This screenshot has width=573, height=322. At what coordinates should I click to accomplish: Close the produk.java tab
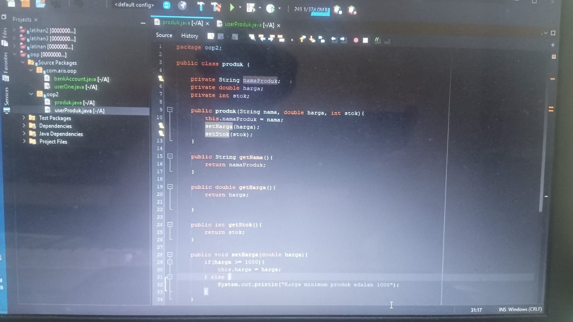click(x=207, y=23)
